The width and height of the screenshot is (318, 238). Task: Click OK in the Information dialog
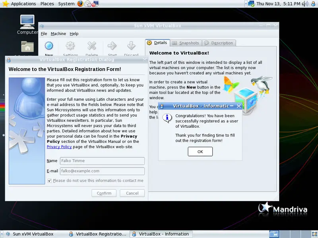(x=200, y=152)
